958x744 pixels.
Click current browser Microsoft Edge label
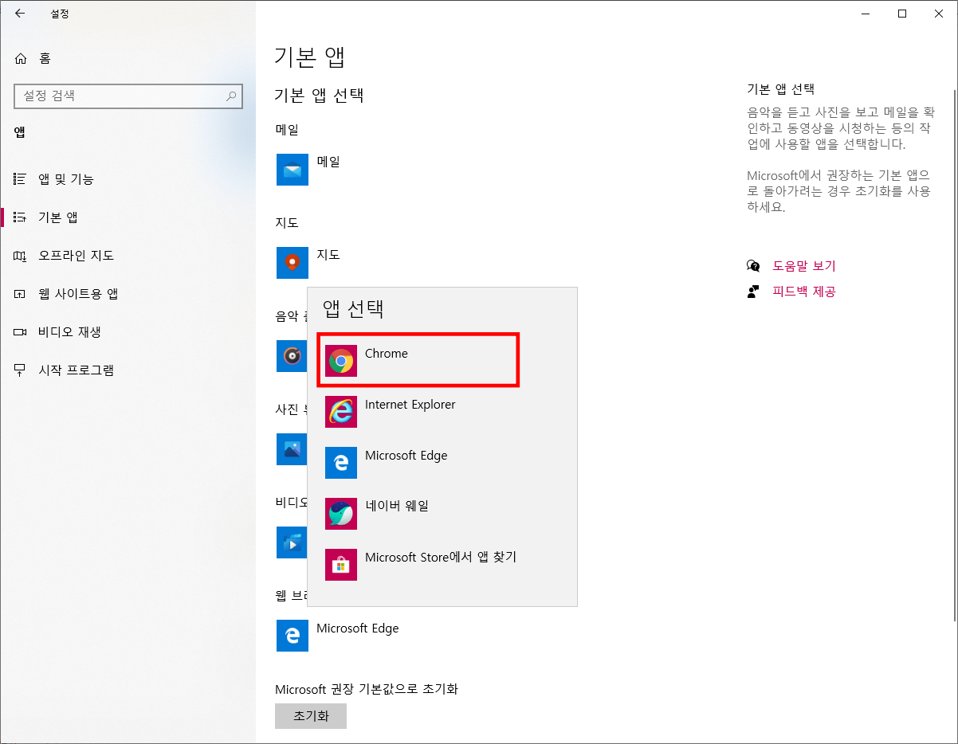(x=358, y=628)
